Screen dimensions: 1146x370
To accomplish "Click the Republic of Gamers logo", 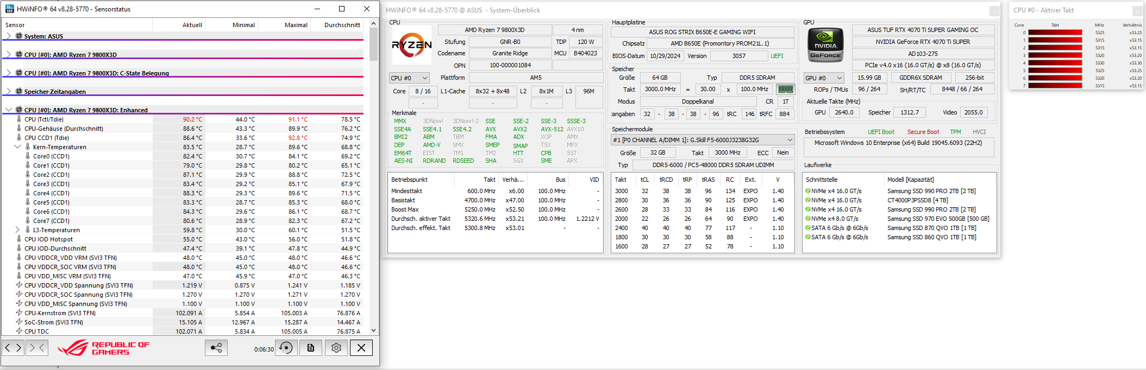I will coord(103,348).
